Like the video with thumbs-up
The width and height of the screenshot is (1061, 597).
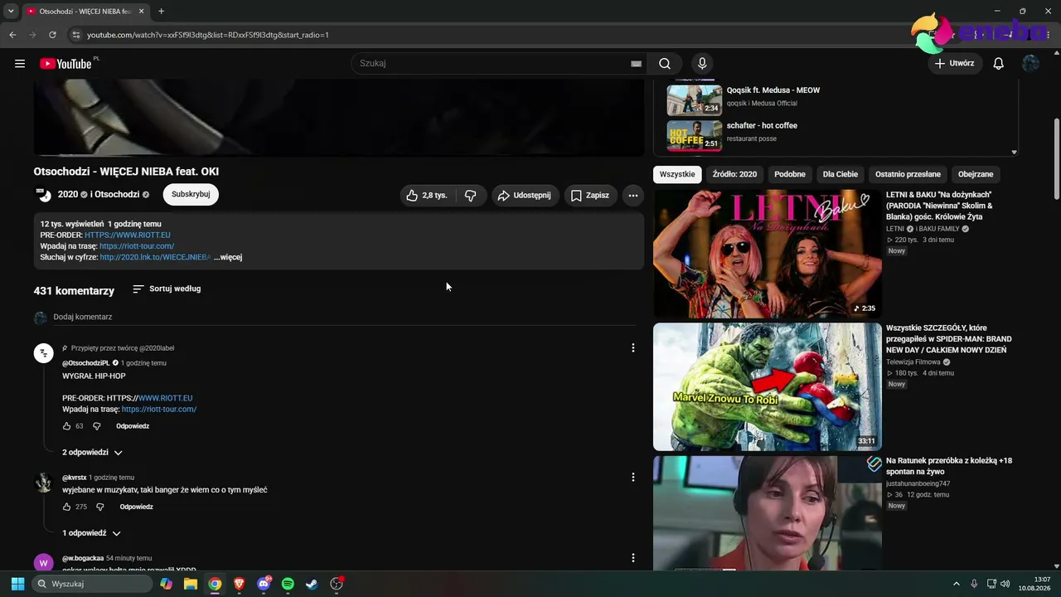point(426,196)
